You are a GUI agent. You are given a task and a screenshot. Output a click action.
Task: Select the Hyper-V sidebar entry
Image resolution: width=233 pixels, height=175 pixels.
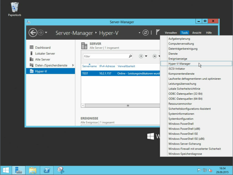[50, 71]
